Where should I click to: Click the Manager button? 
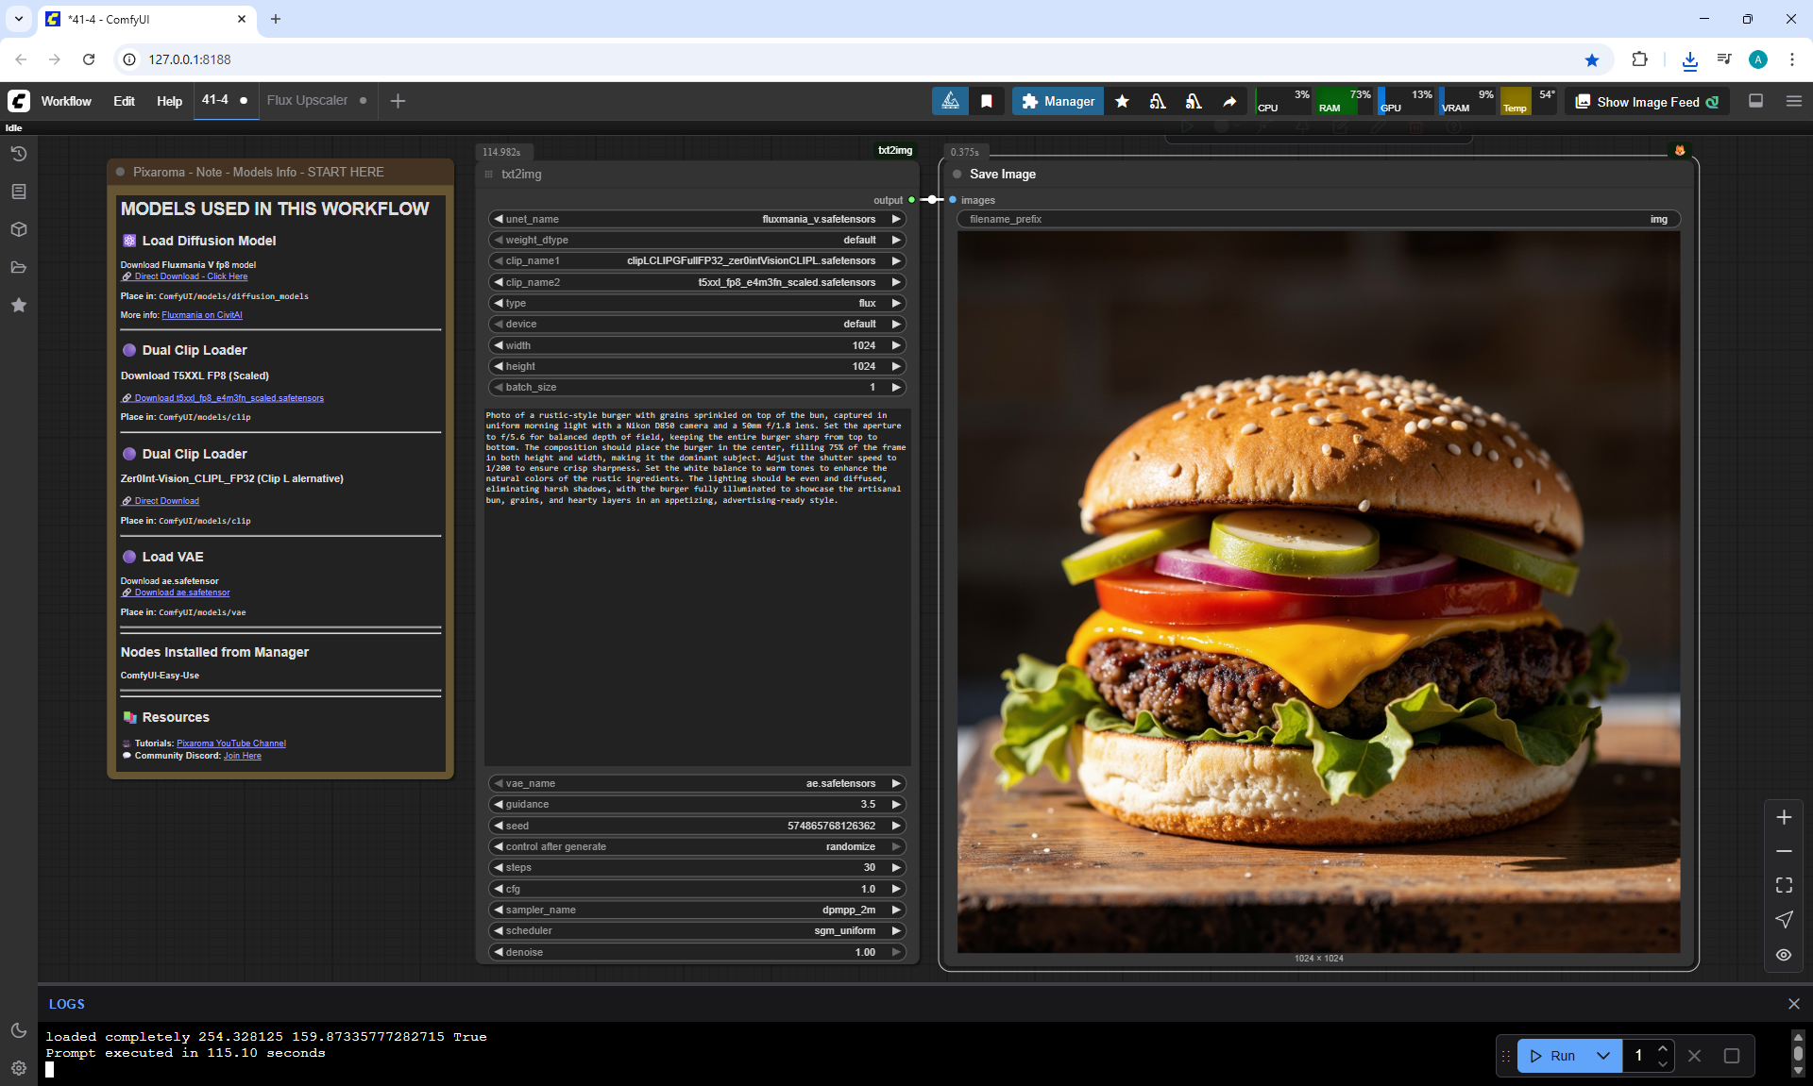point(1058,101)
